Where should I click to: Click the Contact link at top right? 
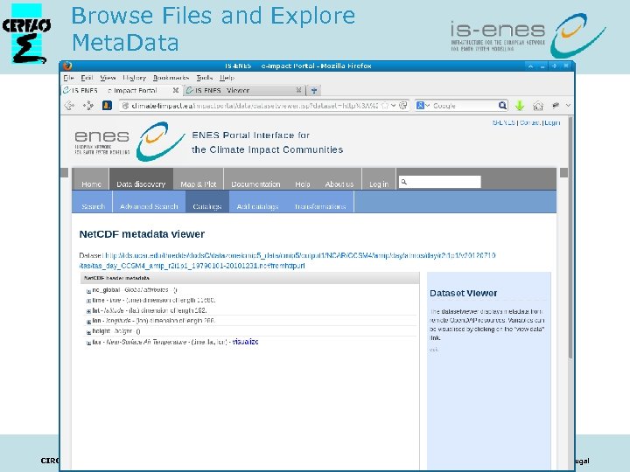pos(530,123)
